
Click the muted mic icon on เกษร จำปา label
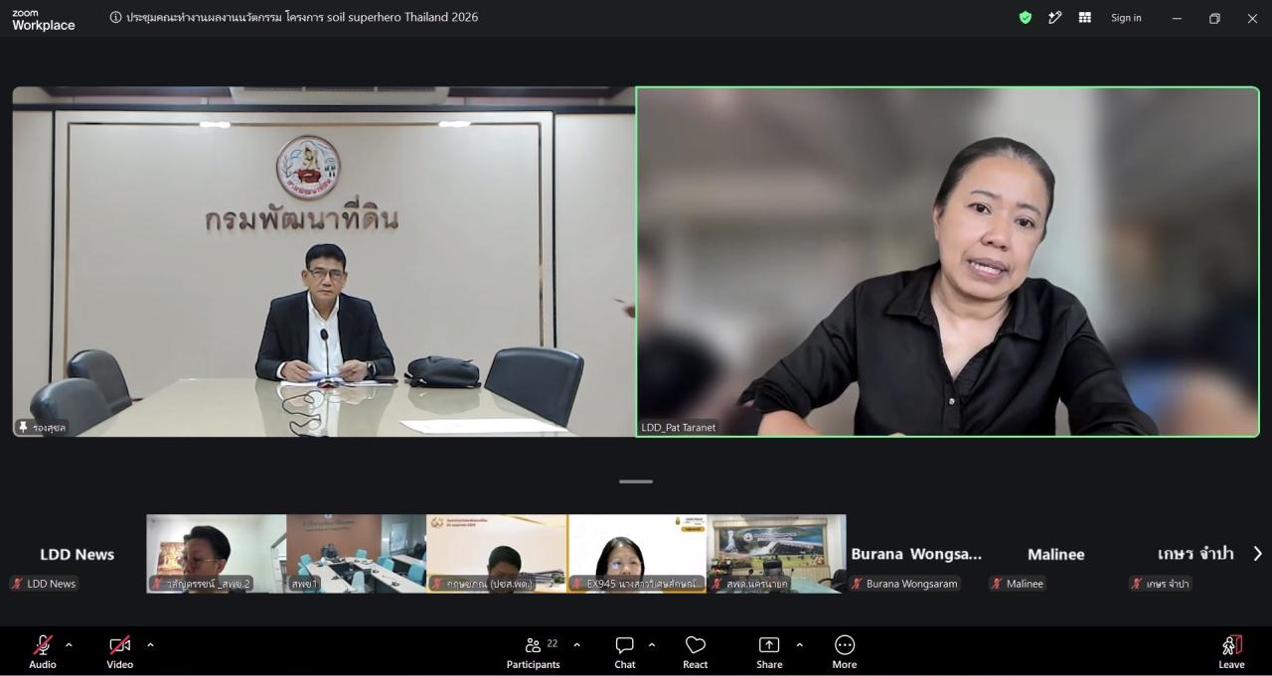[1137, 584]
